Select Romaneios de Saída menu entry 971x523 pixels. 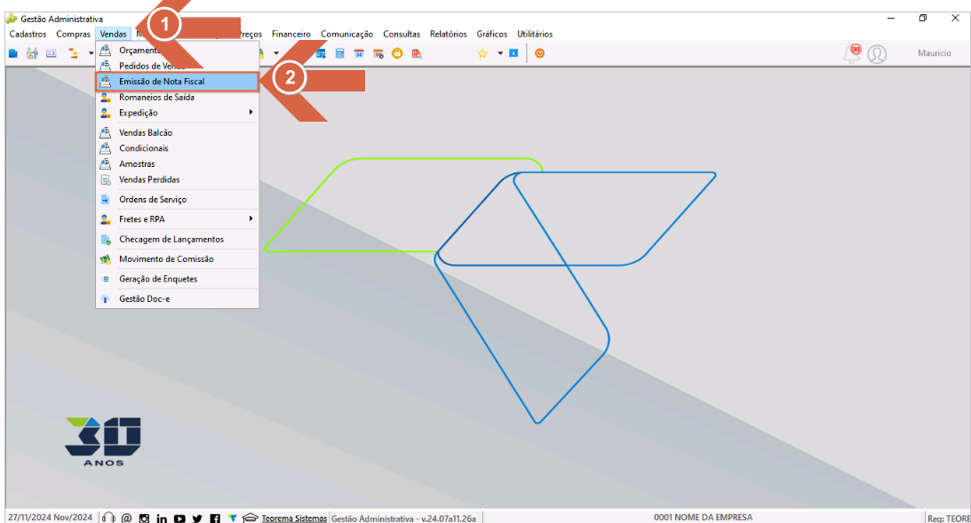tap(177, 97)
